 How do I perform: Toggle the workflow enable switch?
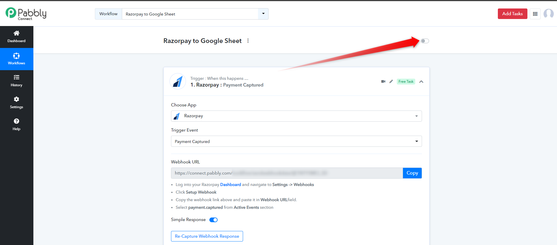coord(425,41)
